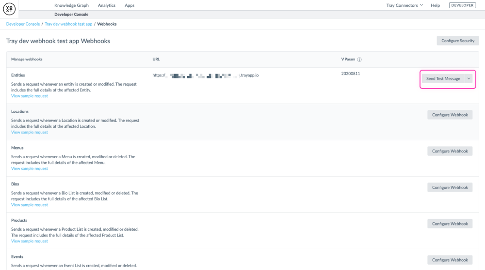Open Tray dev webhook test app breadcrumb
This screenshot has width=485, height=270.
(x=68, y=24)
